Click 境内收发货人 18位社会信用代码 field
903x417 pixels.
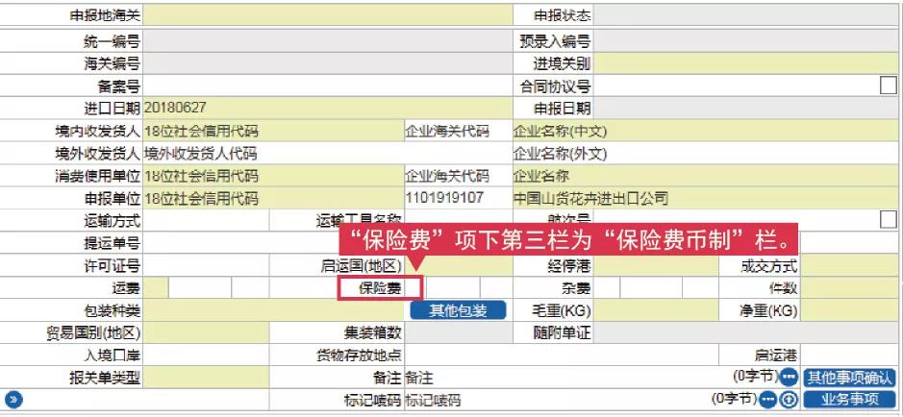click(273, 131)
